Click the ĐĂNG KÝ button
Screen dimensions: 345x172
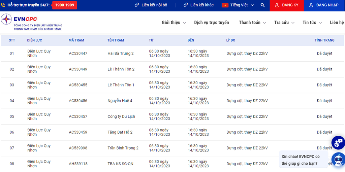click(x=286, y=5)
